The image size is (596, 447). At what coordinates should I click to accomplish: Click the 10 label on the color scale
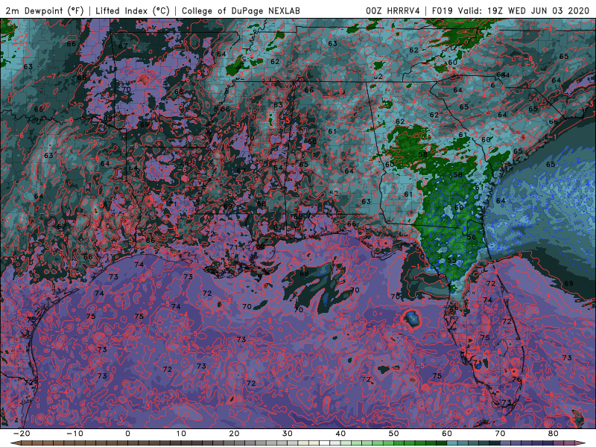click(x=181, y=434)
